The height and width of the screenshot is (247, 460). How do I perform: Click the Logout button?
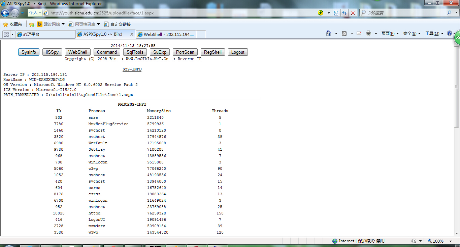click(x=238, y=52)
